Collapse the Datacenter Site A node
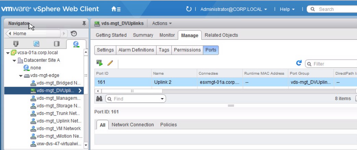The height and width of the screenshot is (150, 357). coord(14,61)
